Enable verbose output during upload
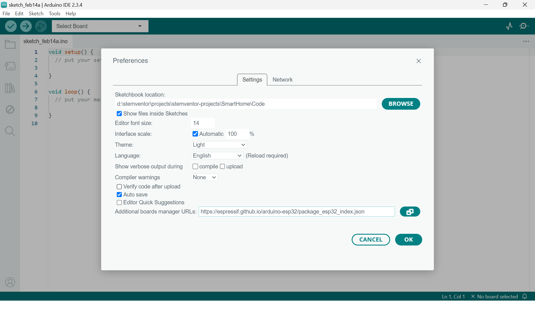 point(222,166)
